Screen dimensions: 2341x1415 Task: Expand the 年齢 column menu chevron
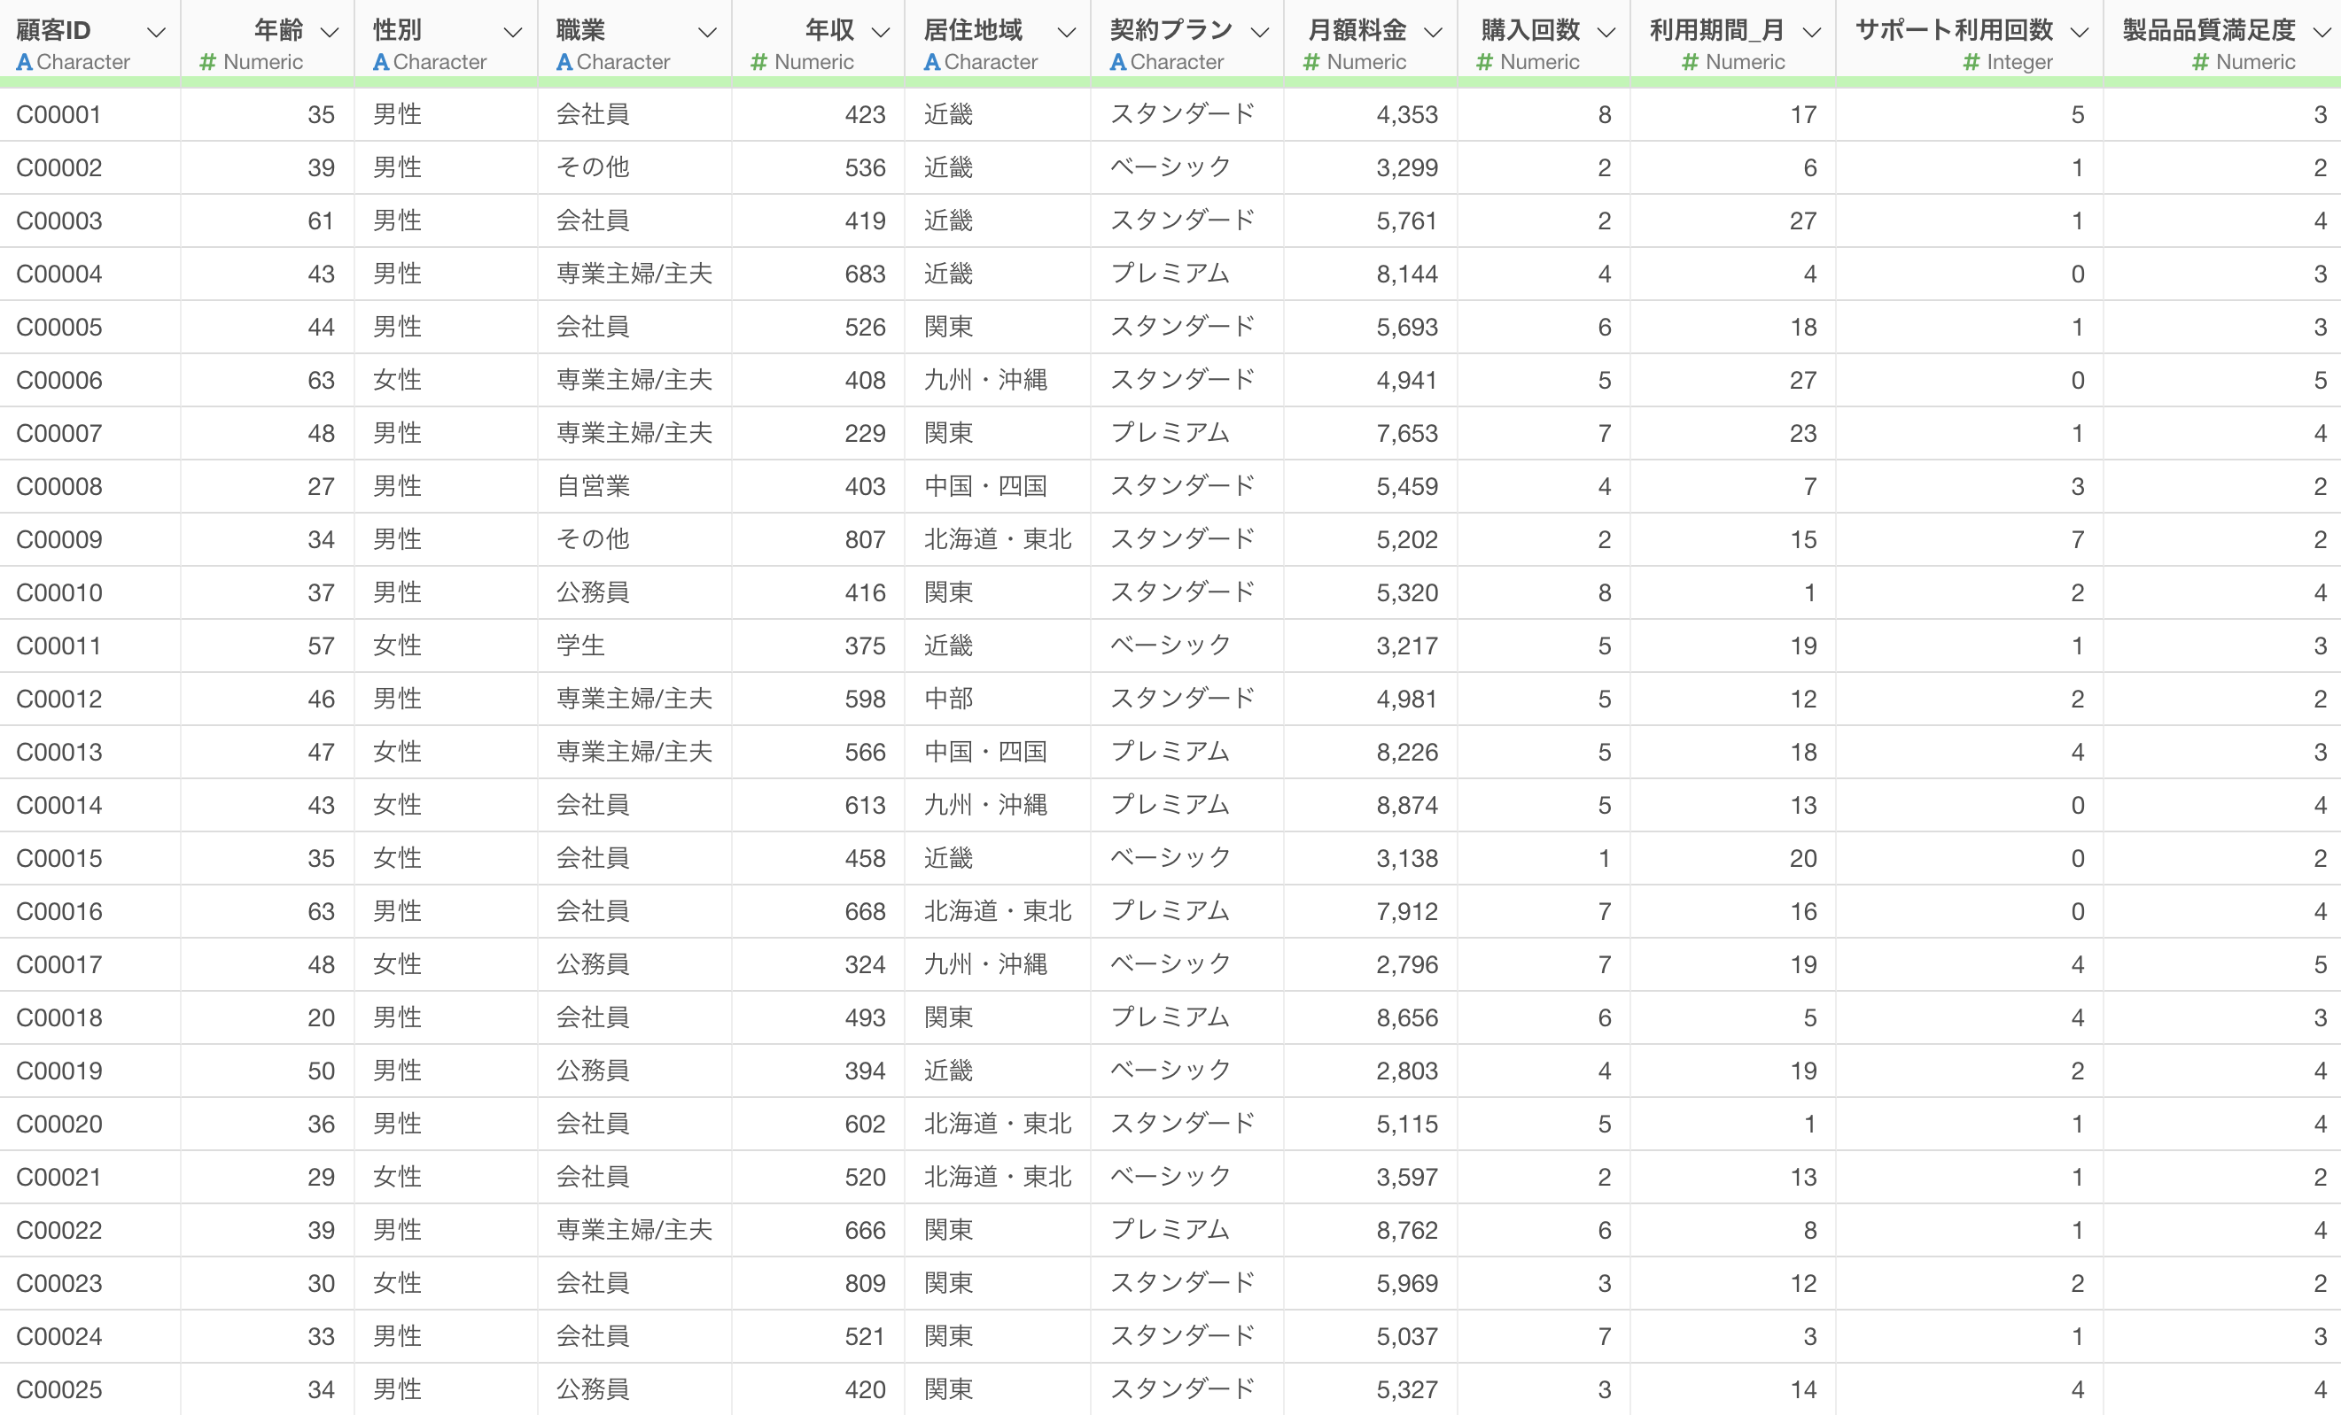[330, 32]
